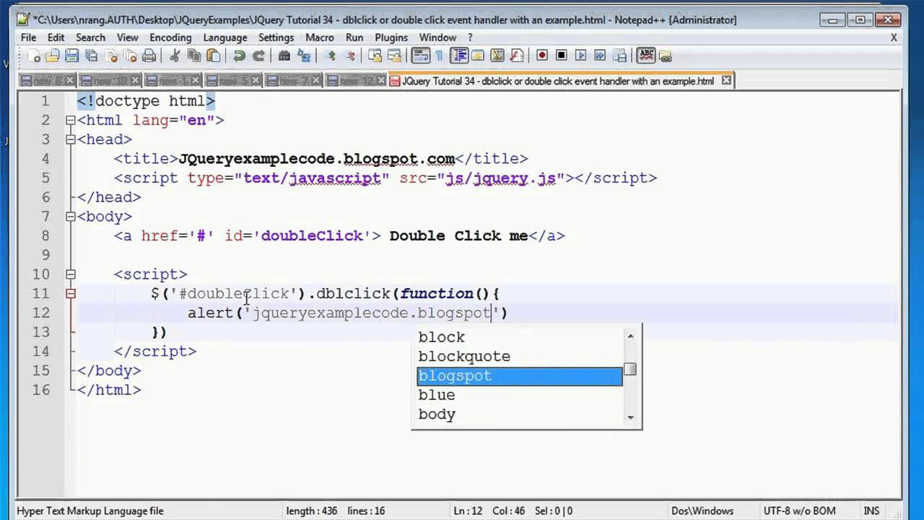Click the autocomplete list scrollbar thumb
This screenshot has height=520, width=924.
click(630, 369)
